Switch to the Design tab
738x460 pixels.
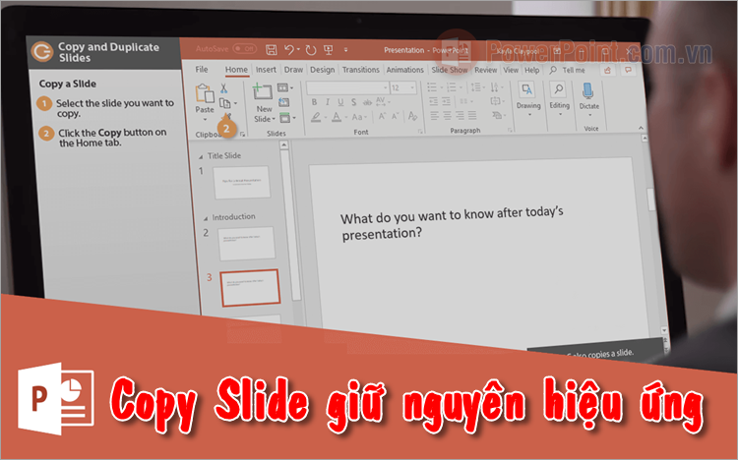[x=323, y=70]
